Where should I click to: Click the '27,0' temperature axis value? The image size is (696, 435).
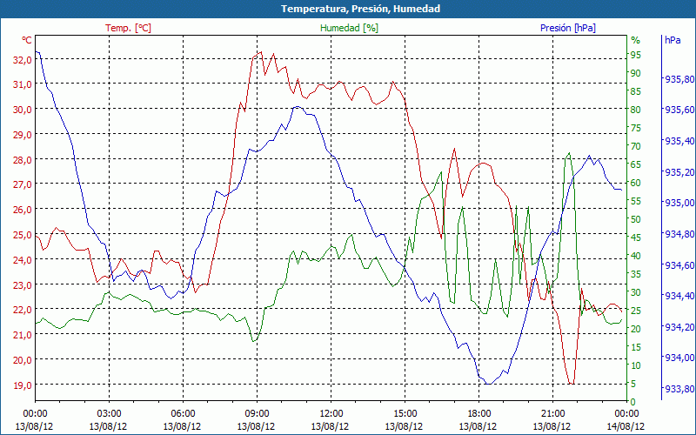[x=22, y=184]
